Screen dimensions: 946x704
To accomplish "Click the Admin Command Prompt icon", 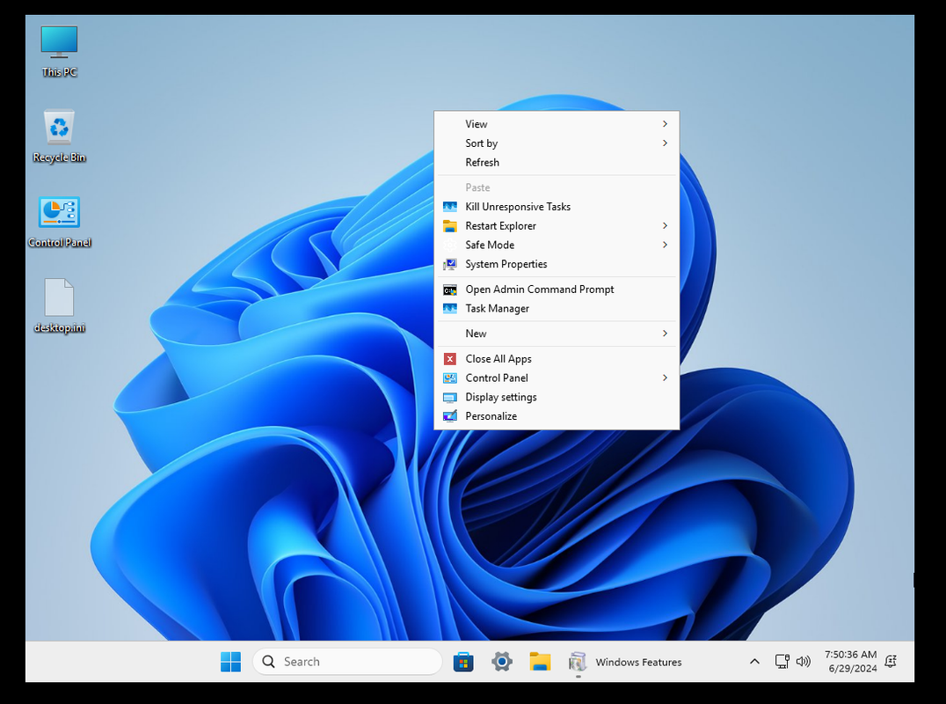I will [450, 290].
